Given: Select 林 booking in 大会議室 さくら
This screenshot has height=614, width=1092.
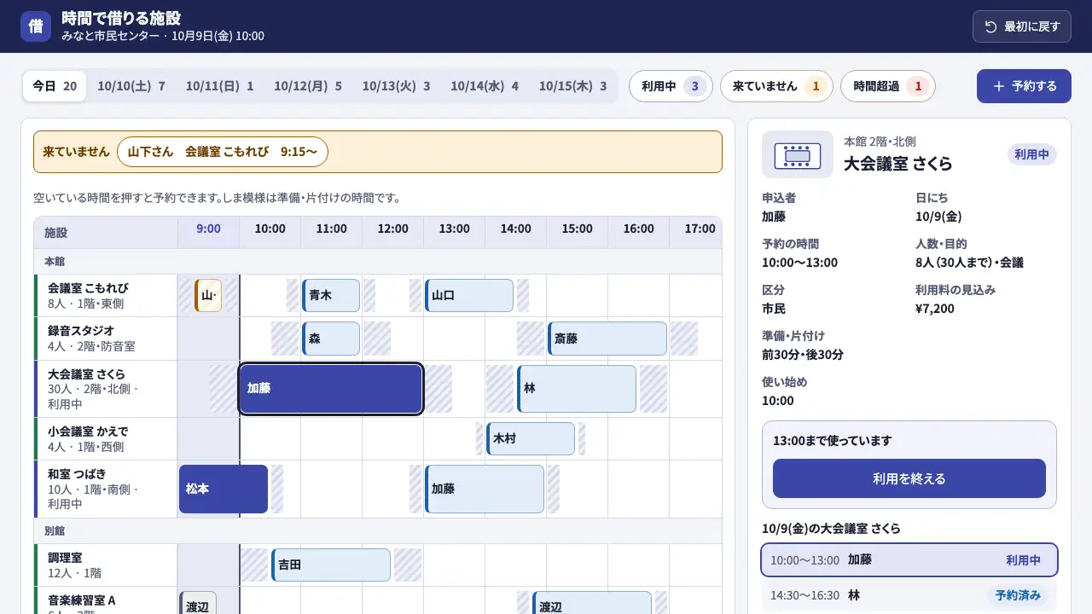Looking at the screenshot, I should pyautogui.click(x=577, y=389).
